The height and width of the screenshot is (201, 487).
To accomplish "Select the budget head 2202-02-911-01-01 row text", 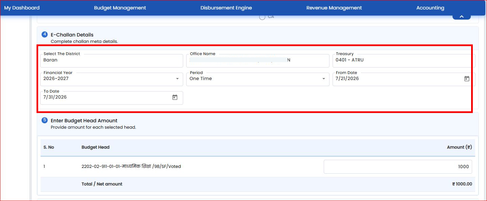I will (x=131, y=167).
